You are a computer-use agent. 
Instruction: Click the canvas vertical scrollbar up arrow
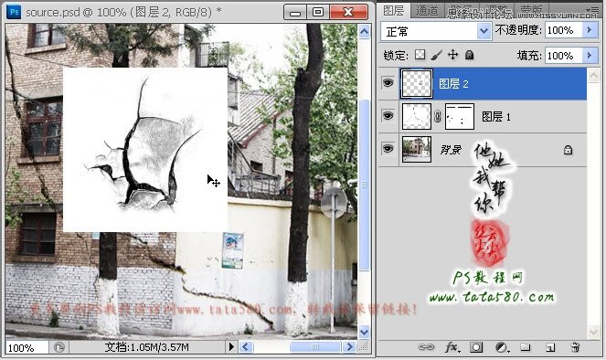364,32
